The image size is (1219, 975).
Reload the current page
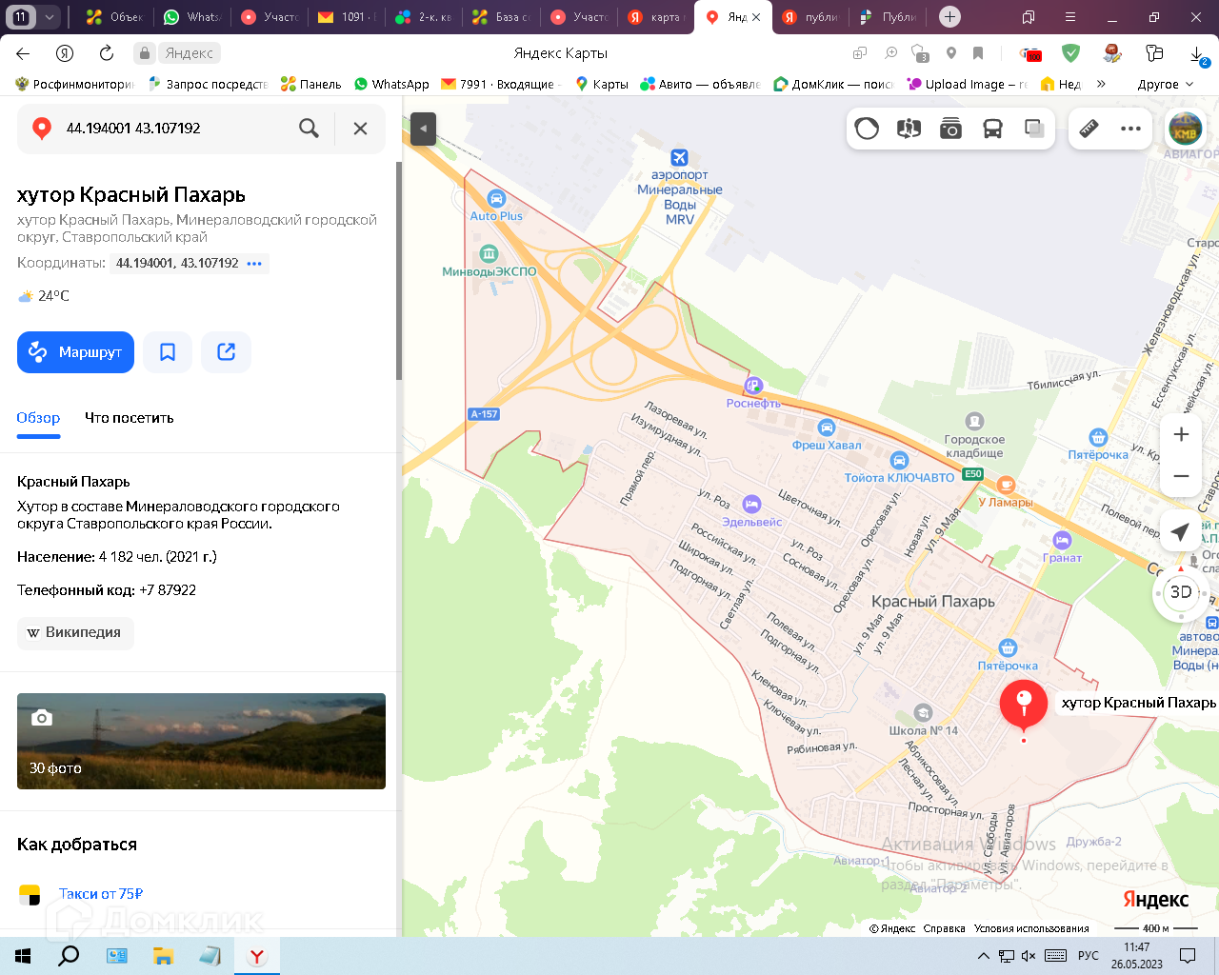(107, 53)
